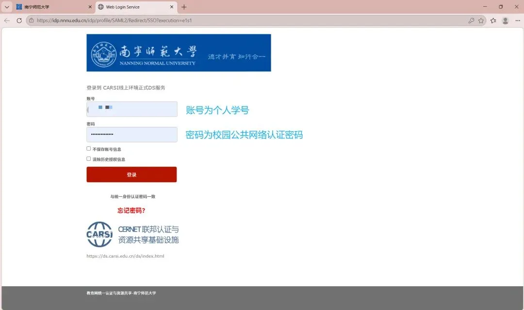
Task: View site information lock icon
Action: (32, 20)
